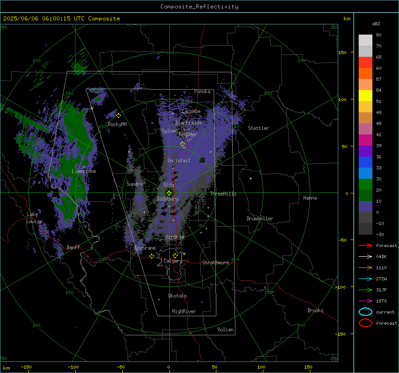The height and width of the screenshot is (373, 399).
Task: Click the Lake Louise label on map
Action: point(34,218)
